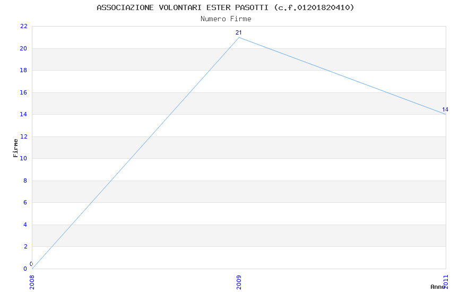
Task: Click the y-axis tick label '8'
Action: point(25,181)
